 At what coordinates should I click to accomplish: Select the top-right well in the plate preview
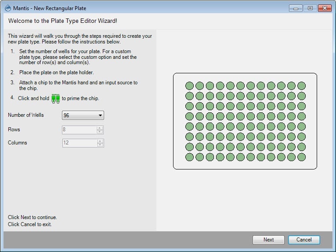pos(301,86)
